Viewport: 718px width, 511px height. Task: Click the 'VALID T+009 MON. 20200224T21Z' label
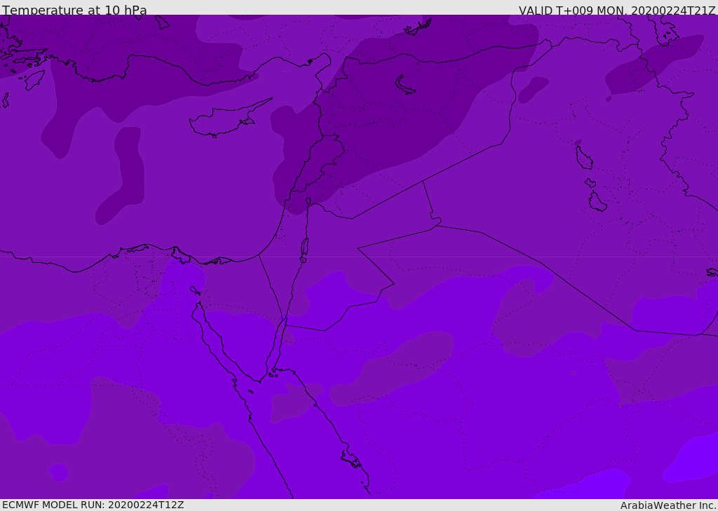(x=617, y=11)
